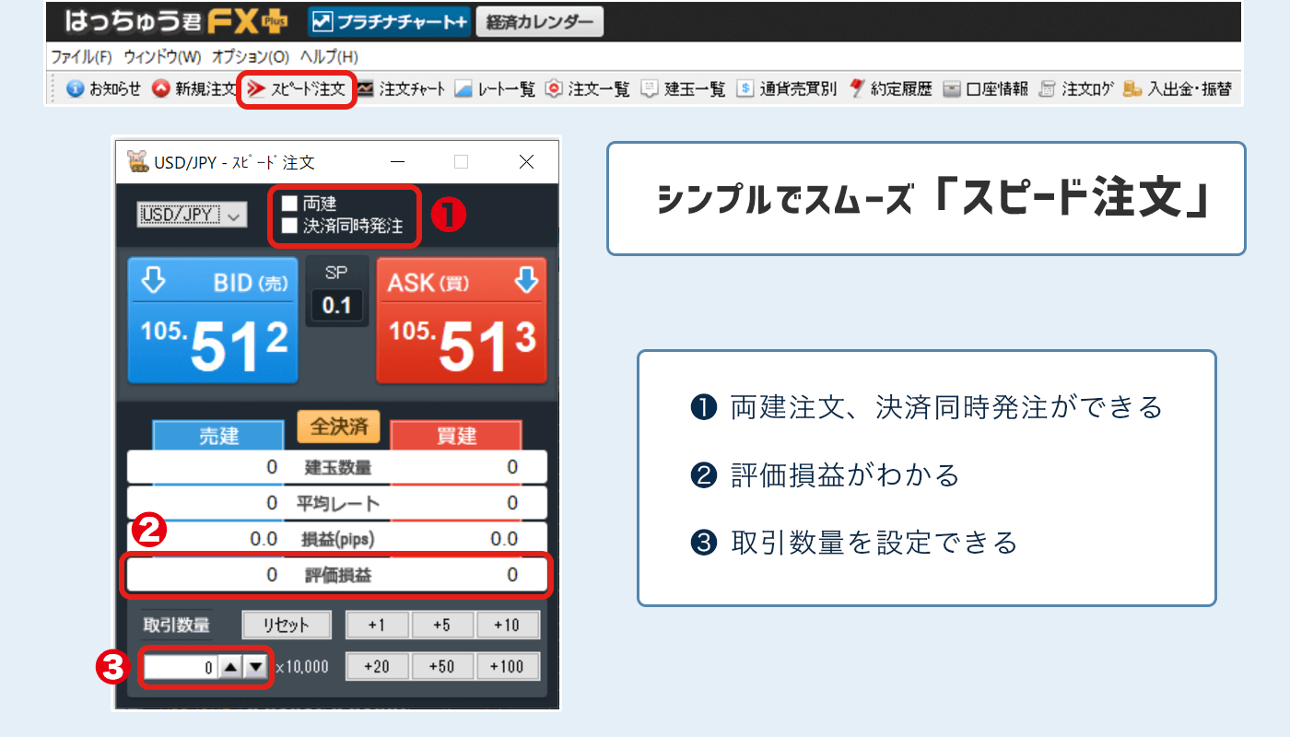Open レート一覧 rate list toolbar item
Screen dimensions: 1290x737
[x=495, y=89]
